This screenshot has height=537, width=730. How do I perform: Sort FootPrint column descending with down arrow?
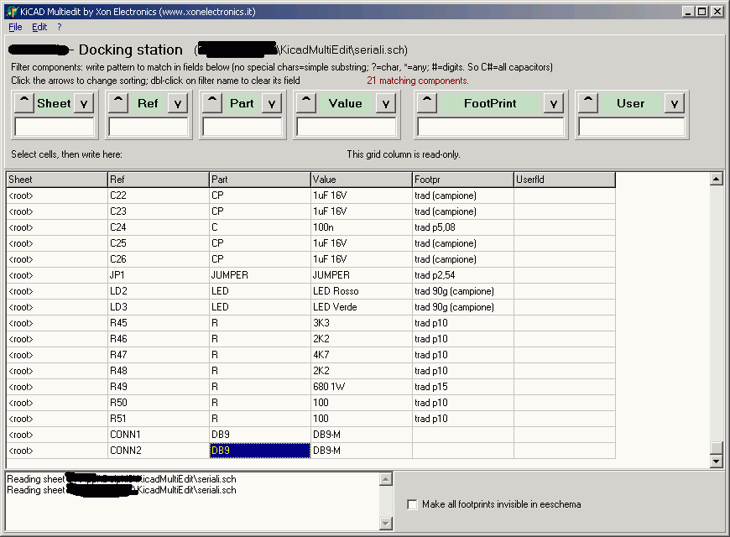point(554,103)
